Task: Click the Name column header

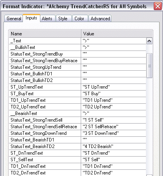Action: click(45, 34)
